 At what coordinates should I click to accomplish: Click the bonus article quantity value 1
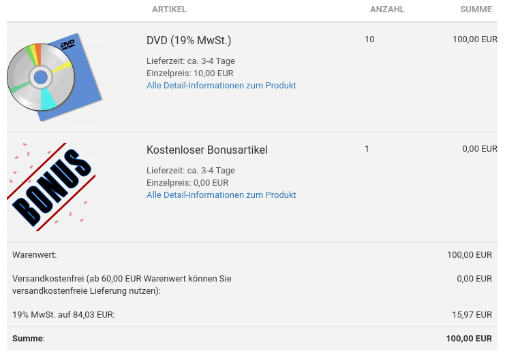tap(367, 149)
